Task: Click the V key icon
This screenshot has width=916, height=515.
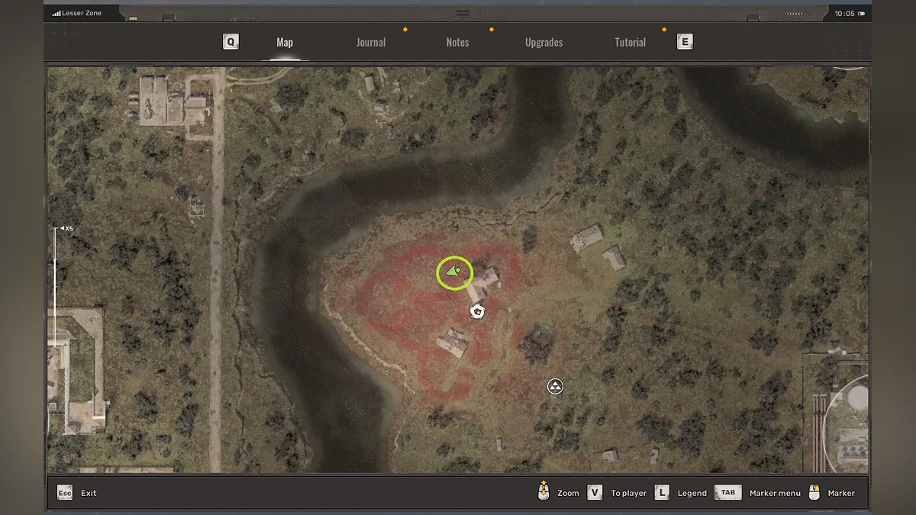Action: coord(595,493)
